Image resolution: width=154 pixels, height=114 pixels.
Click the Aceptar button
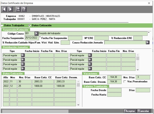(130, 111)
